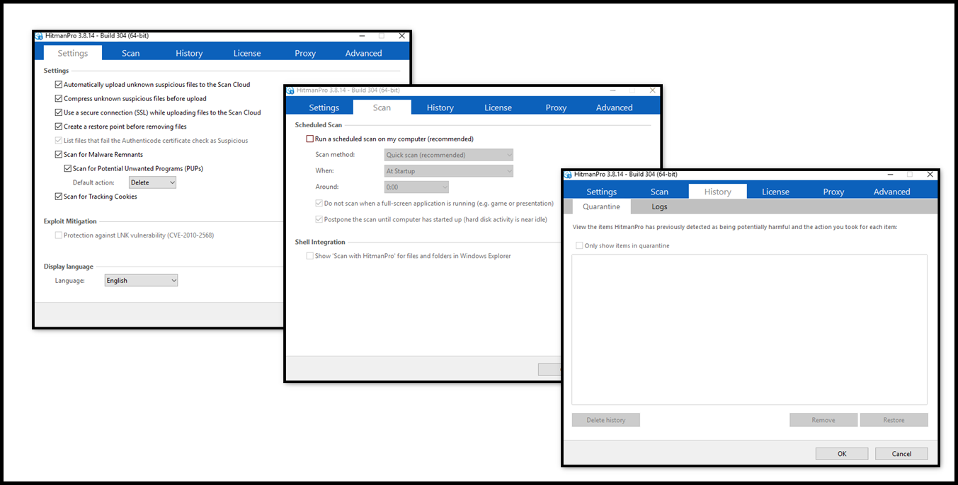The height and width of the screenshot is (485, 958).
Task: Toggle Postpone the scan until computer has started up
Action: click(319, 220)
